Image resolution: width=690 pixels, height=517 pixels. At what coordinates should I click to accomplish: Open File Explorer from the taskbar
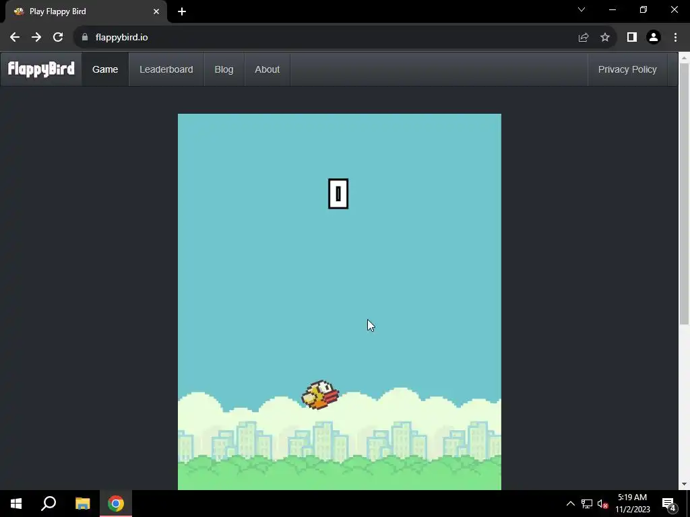[82, 504]
